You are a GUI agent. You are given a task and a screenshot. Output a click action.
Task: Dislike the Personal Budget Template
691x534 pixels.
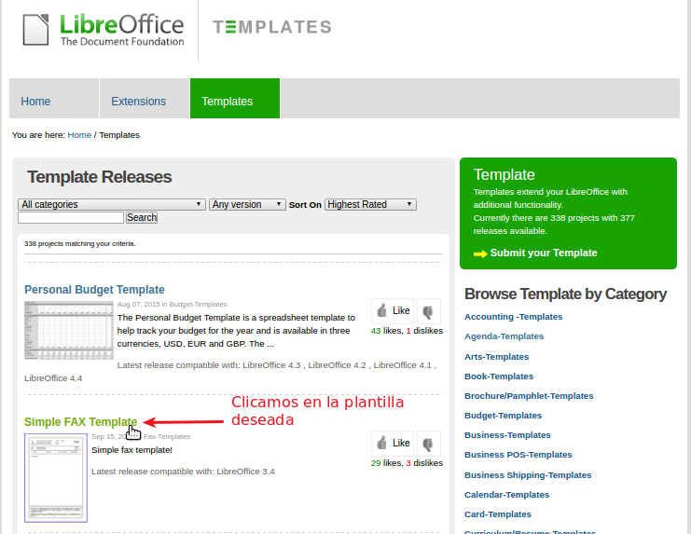coord(428,311)
